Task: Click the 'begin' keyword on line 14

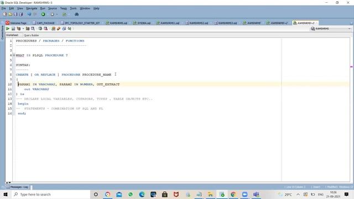Action: [x=23, y=104]
